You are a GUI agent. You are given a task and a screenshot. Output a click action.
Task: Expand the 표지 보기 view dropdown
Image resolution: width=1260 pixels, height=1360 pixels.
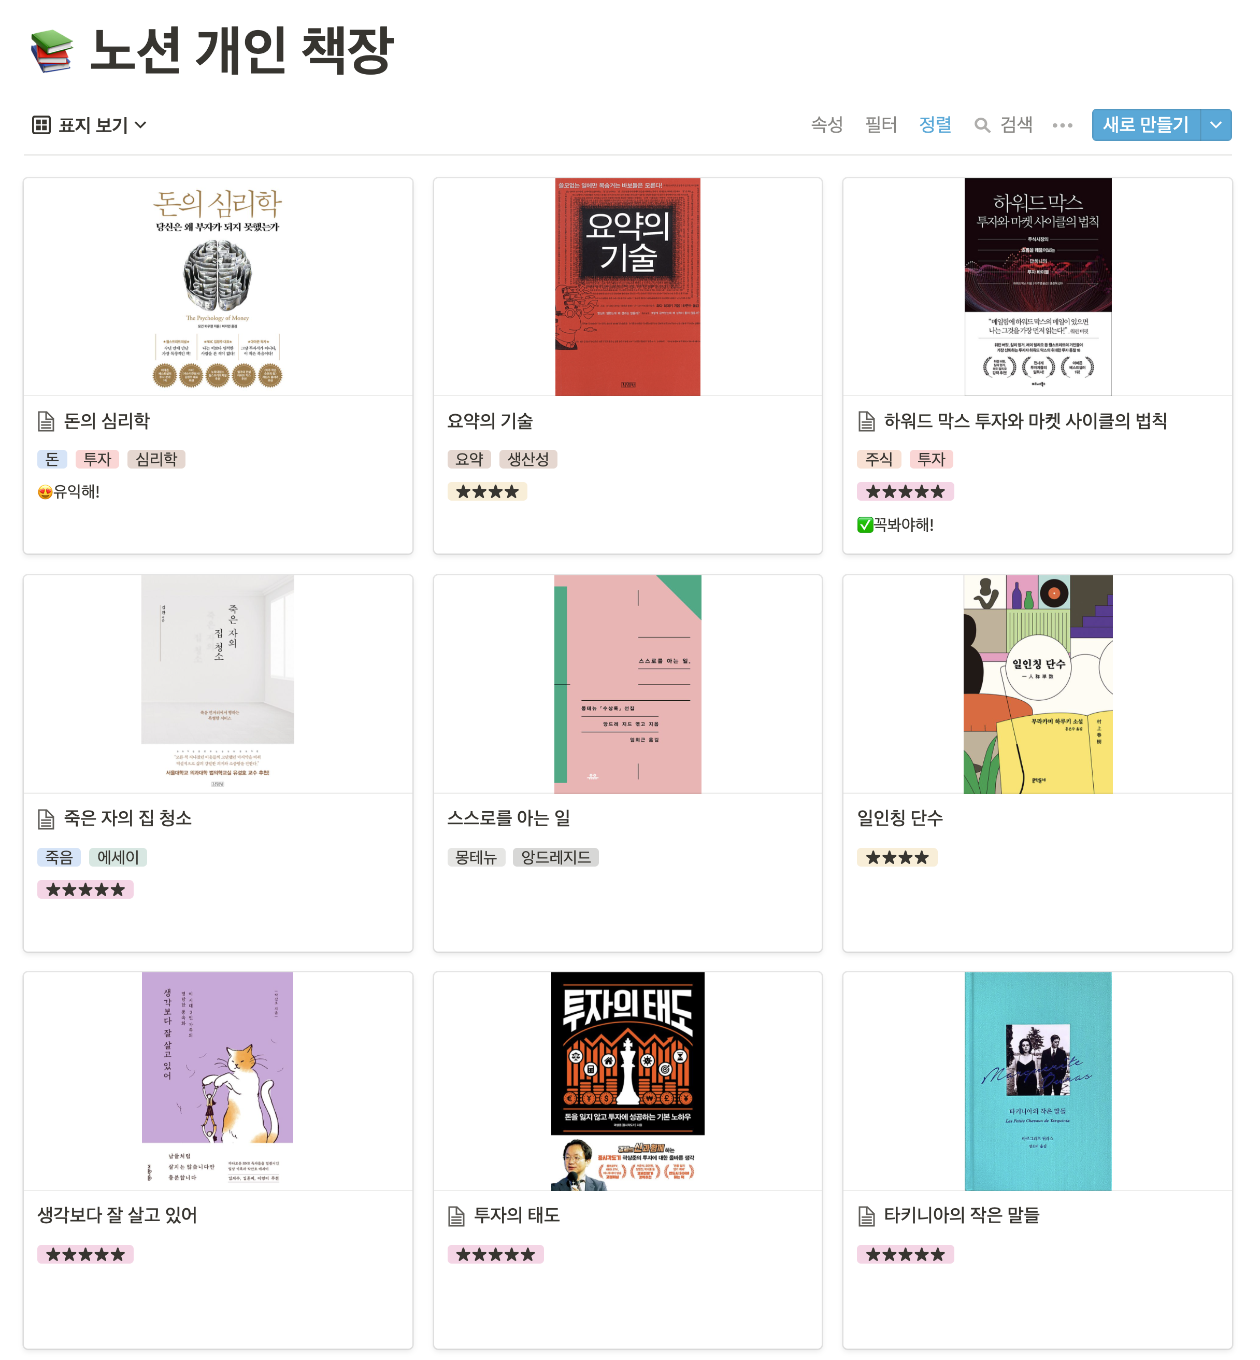[x=140, y=125]
